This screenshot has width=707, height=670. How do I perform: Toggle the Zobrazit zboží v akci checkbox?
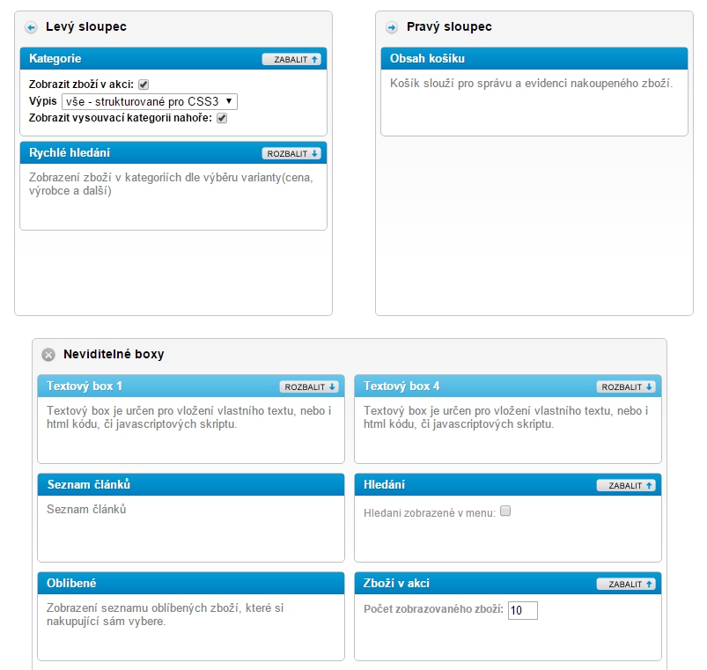pyautogui.click(x=144, y=85)
